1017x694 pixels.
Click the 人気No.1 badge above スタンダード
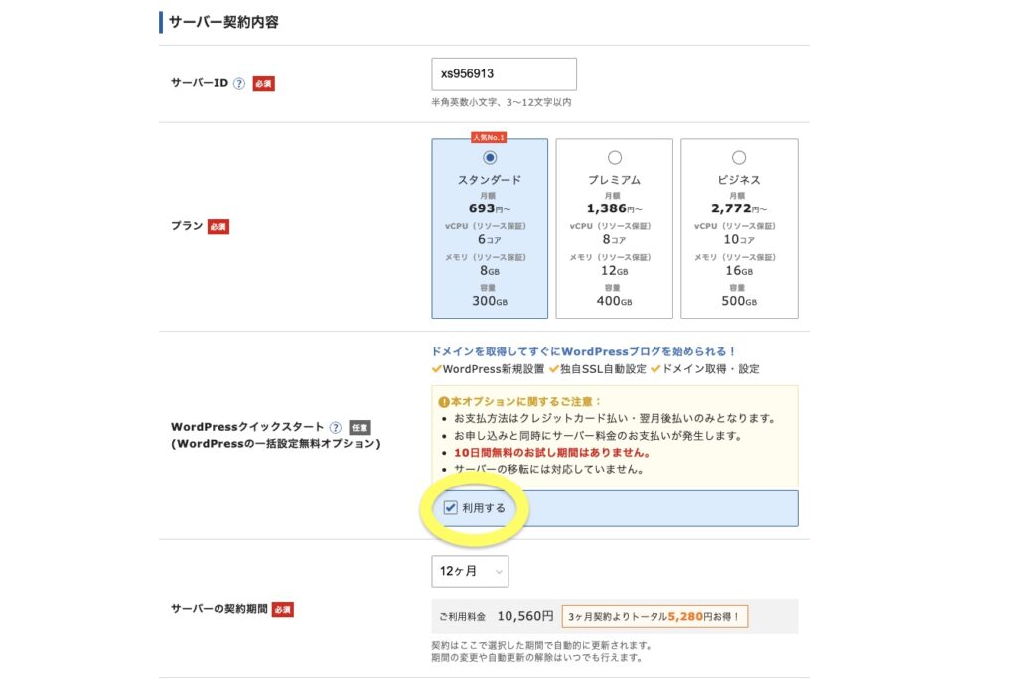coord(489,137)
